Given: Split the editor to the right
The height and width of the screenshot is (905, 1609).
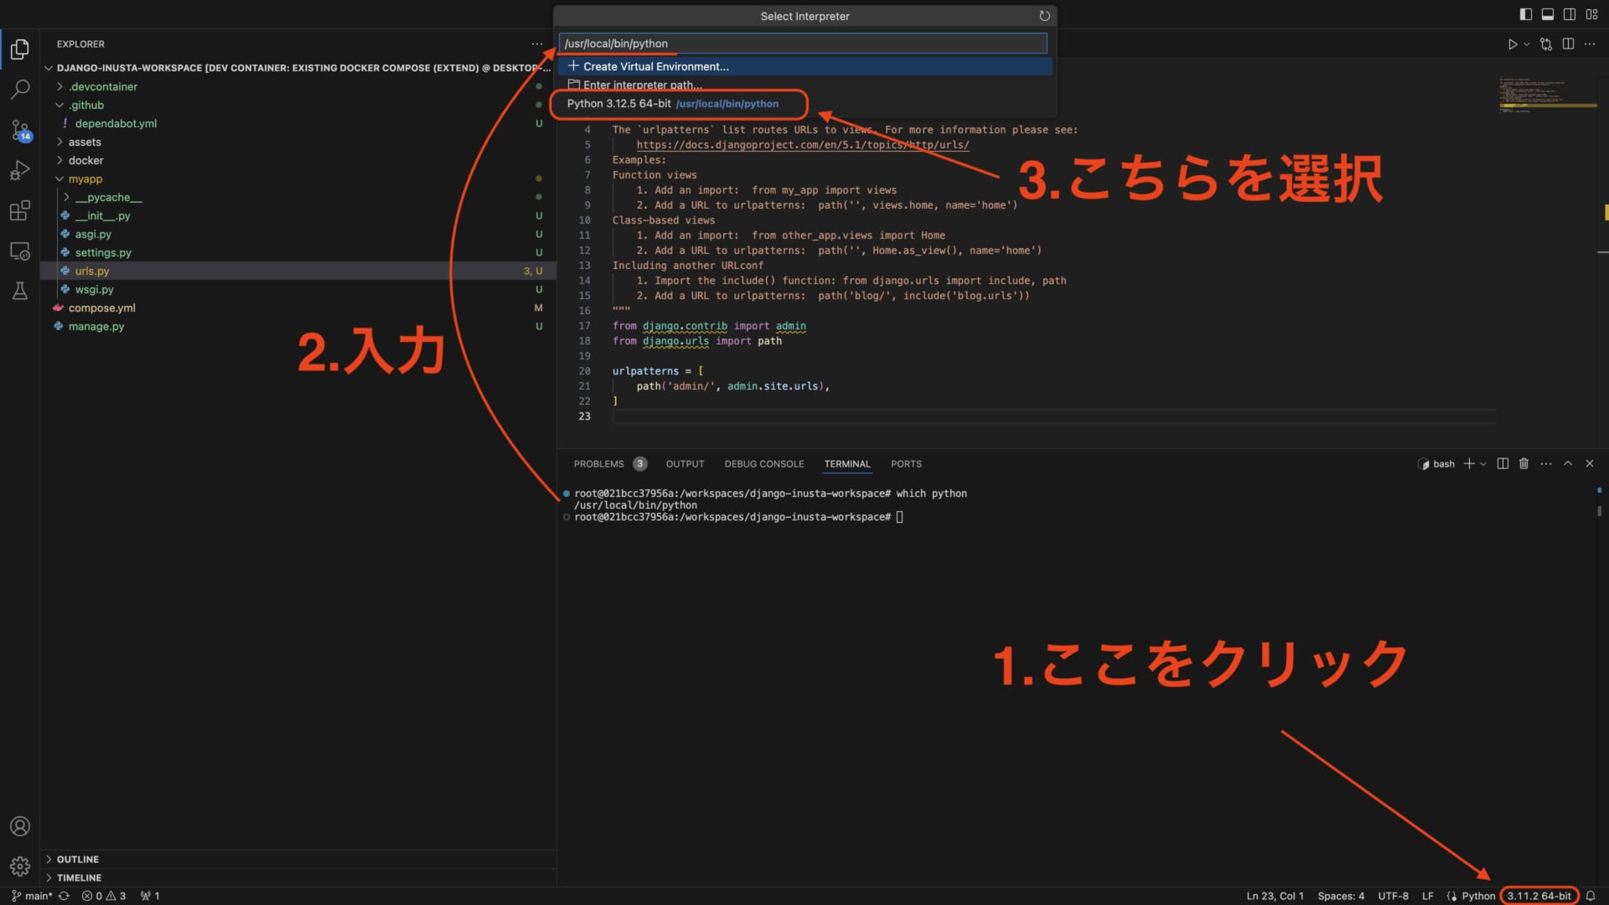Looking at the screenshot, I should tap(1568, 44).
